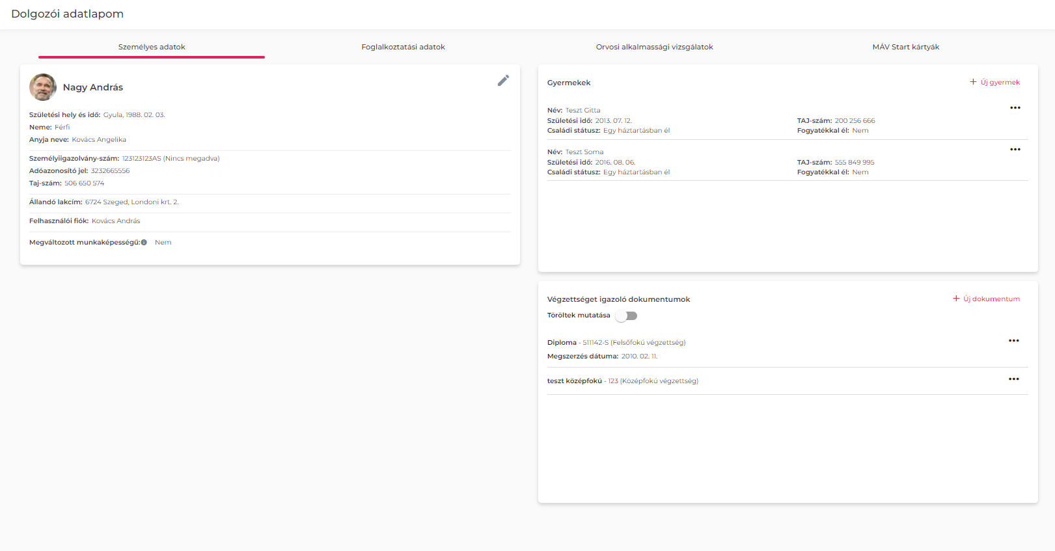The width and height of the screenshot is (1055, 551).
Task: Click mother's name Kovács Angelika
Action: (x=99, y=140)
